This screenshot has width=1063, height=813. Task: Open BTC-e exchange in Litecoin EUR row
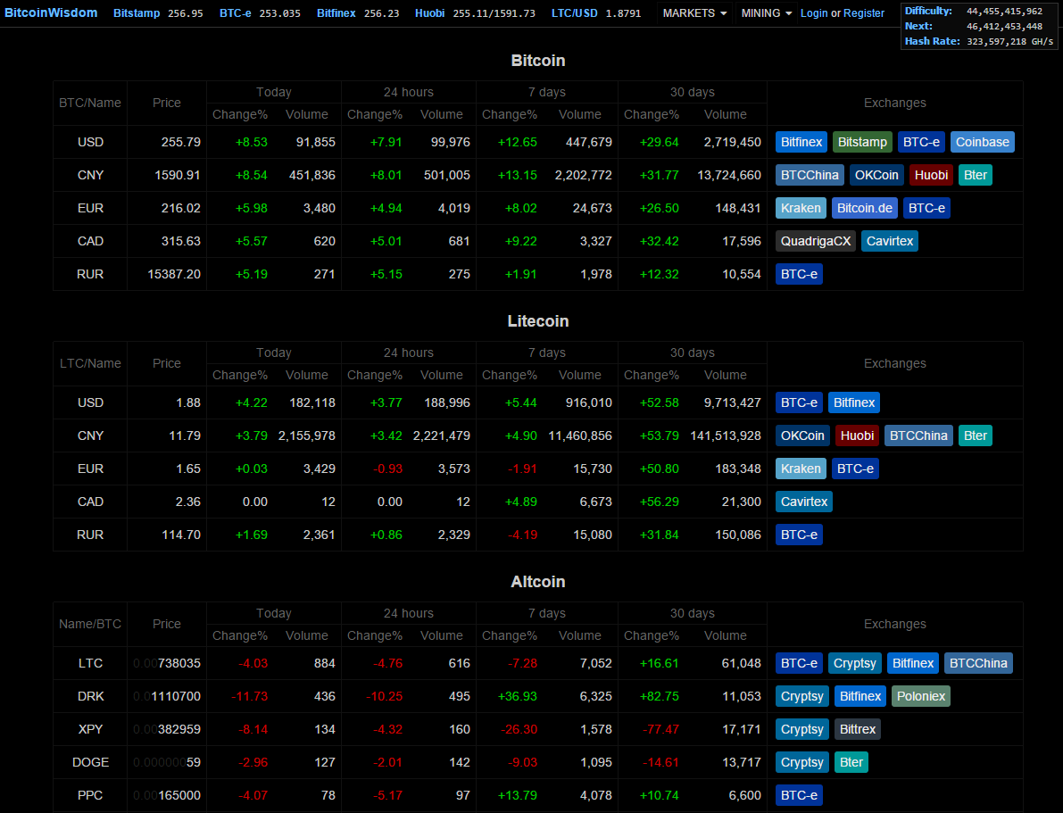(856, 469)
